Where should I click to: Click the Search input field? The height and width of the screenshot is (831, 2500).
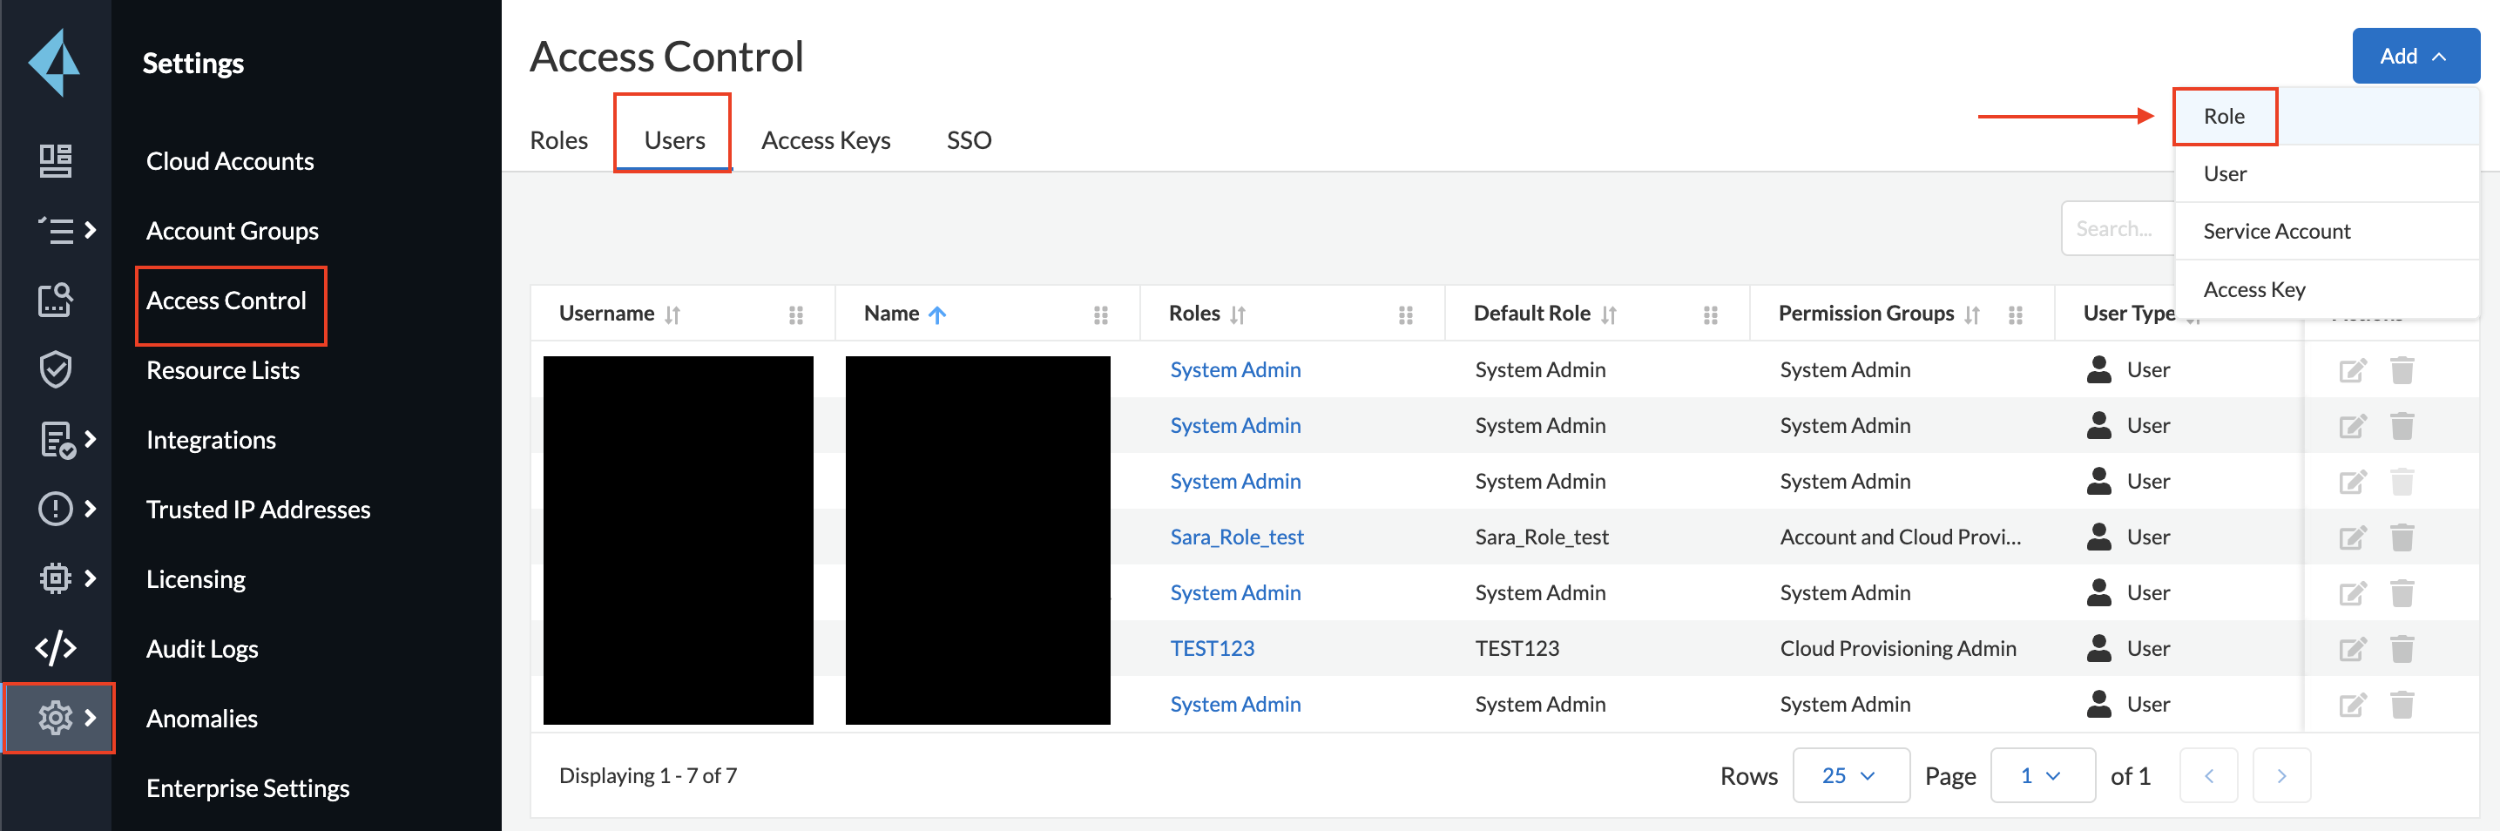(2116, 229)
